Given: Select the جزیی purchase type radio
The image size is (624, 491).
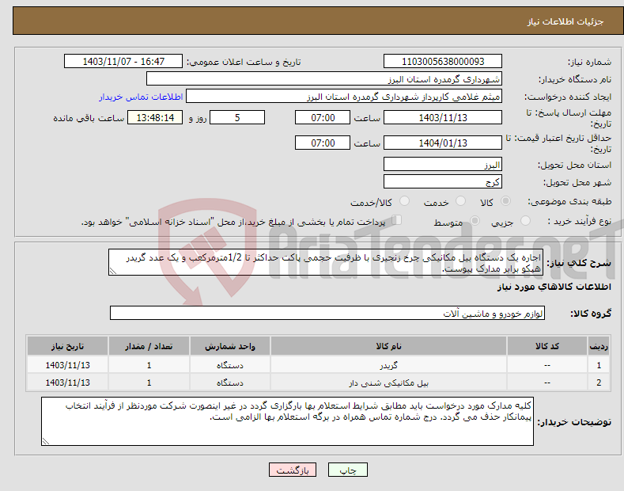Looking at the screenshot, I should pos(525,220).
